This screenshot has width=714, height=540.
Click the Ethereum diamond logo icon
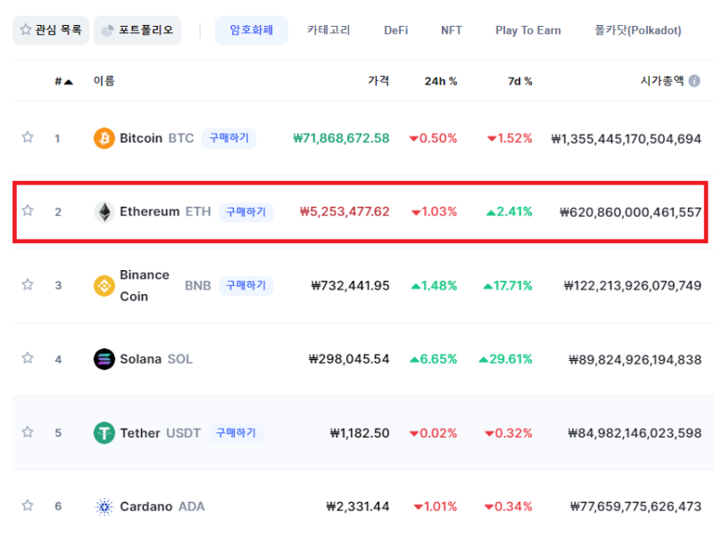click(x=104, y=212)
